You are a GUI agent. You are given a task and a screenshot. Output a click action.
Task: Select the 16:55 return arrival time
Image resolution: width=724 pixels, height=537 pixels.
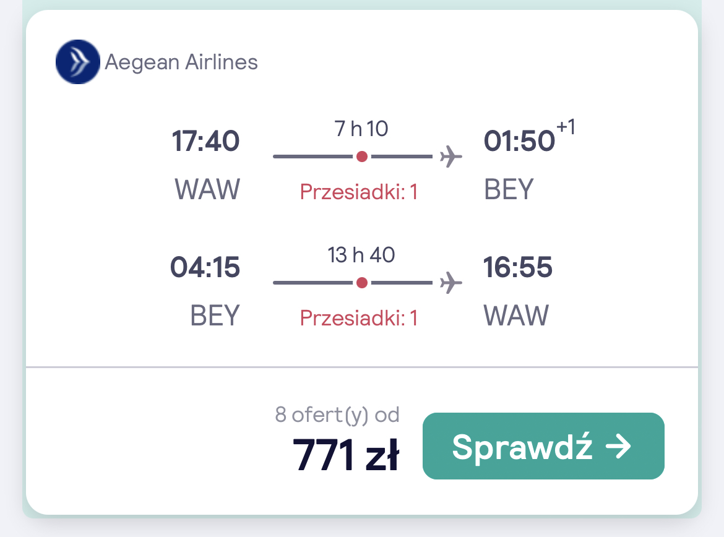[x=517, y=267]
